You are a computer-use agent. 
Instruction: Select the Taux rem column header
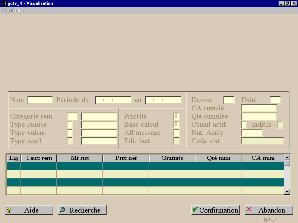(x=39, y=158)
